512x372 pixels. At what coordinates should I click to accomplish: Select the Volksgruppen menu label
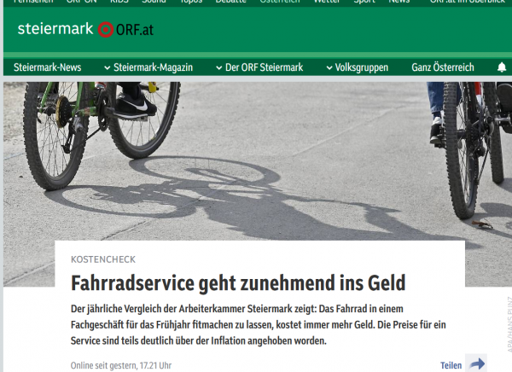click(x=362, y=67)
